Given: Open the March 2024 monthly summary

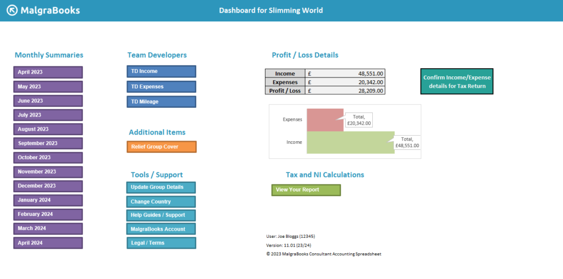Looking at the screenshot, I should click(x=48, y=228).
